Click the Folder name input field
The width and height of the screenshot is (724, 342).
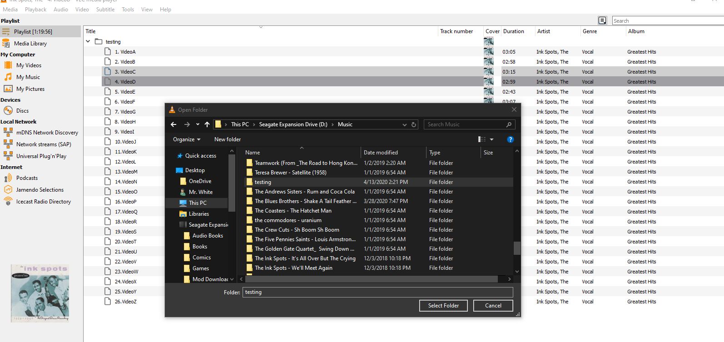[x=378, y=292]
